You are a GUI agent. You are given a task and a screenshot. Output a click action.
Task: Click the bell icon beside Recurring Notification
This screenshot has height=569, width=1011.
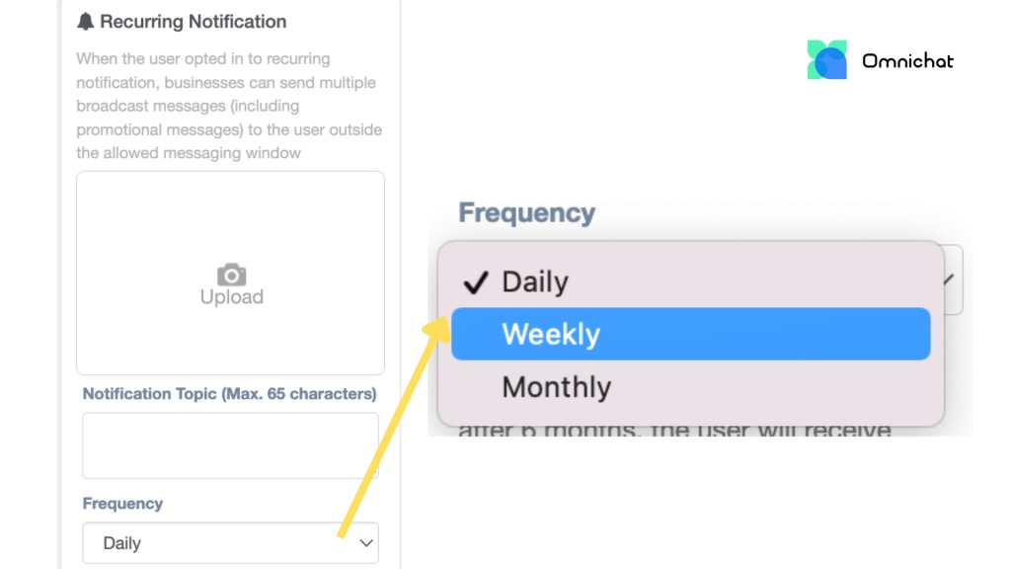click(x=86, y=22)
